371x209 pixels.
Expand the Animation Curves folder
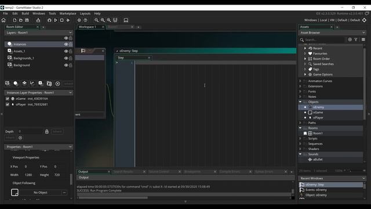300,81
